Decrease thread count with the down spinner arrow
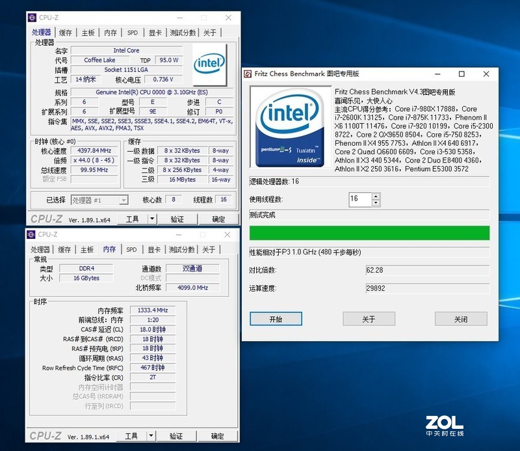 tap(375, 202)
